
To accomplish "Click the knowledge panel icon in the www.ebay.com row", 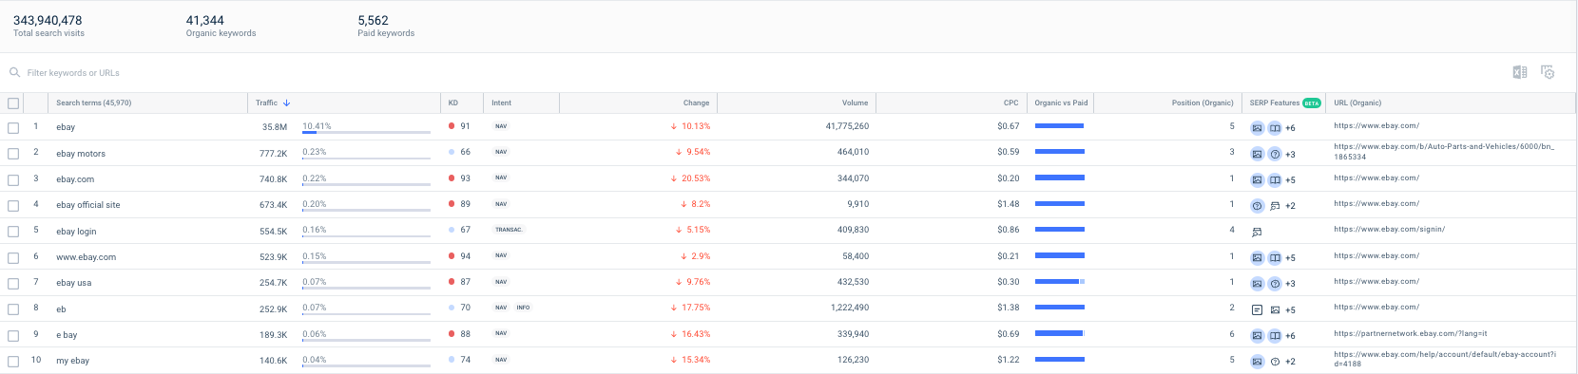I will 1275,257.
